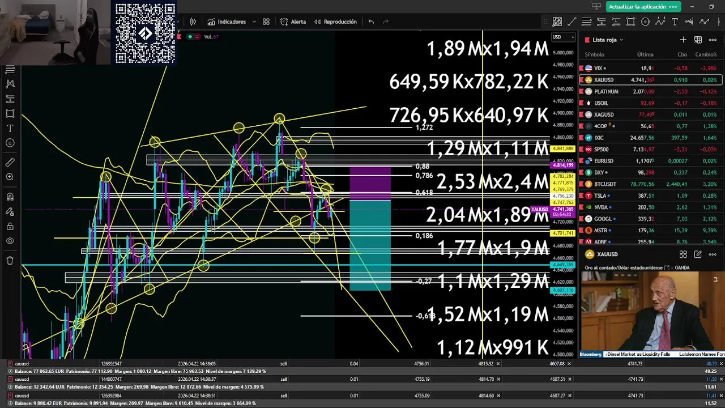The image size is (725, 408).
Task: Open the screen layout monitor icon
Action: (596, 7)
